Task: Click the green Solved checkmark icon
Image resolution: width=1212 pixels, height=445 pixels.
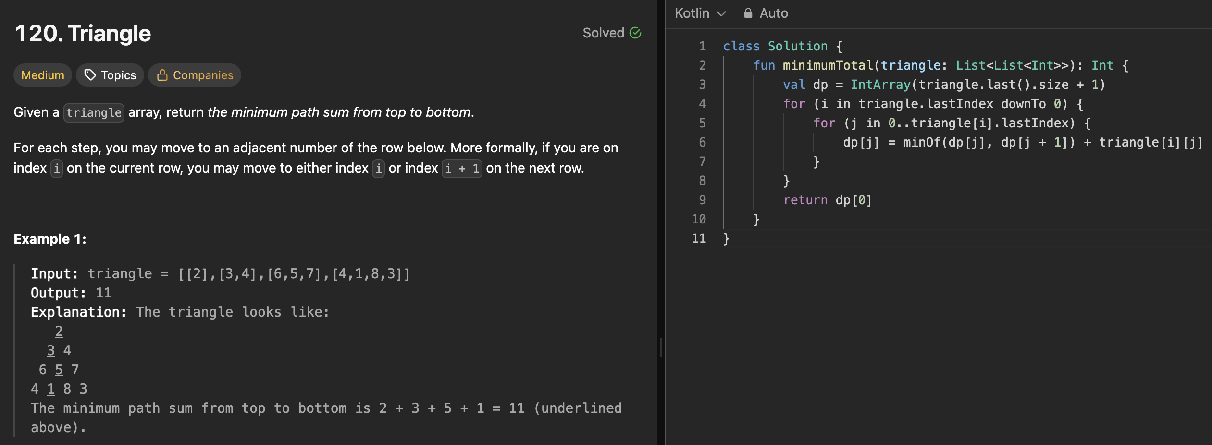Action: click(x=635, y=33)
